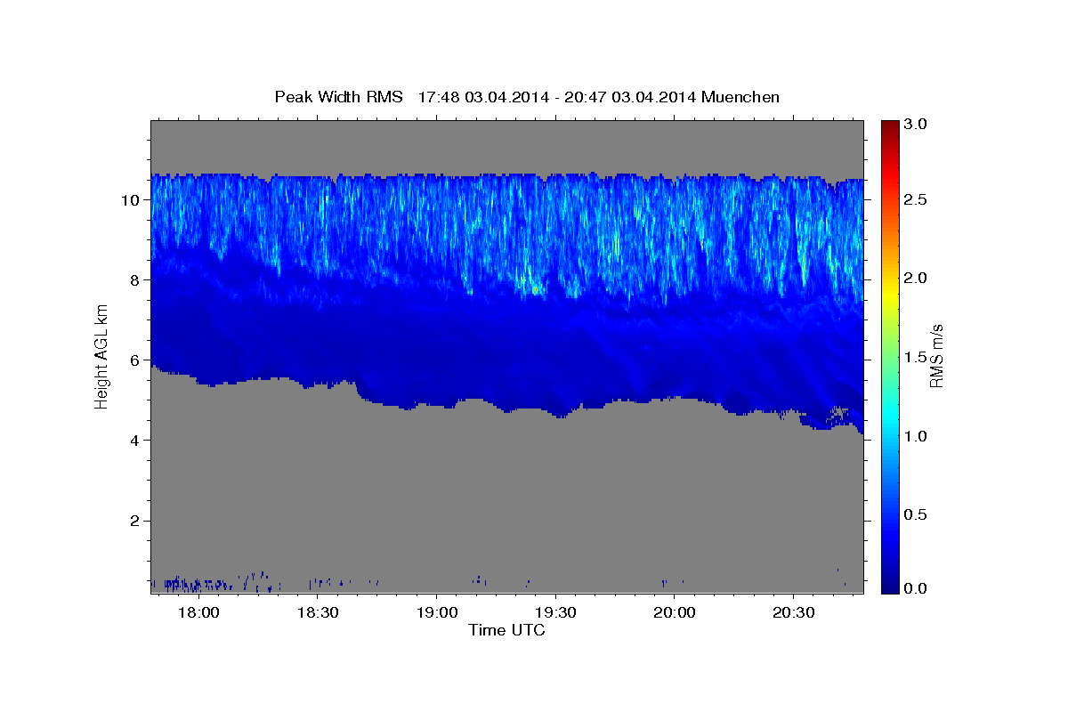Click the 'Height AGL km' axis title
The height and width of the screenshot is (712, 1068).
tap(101, 358)
